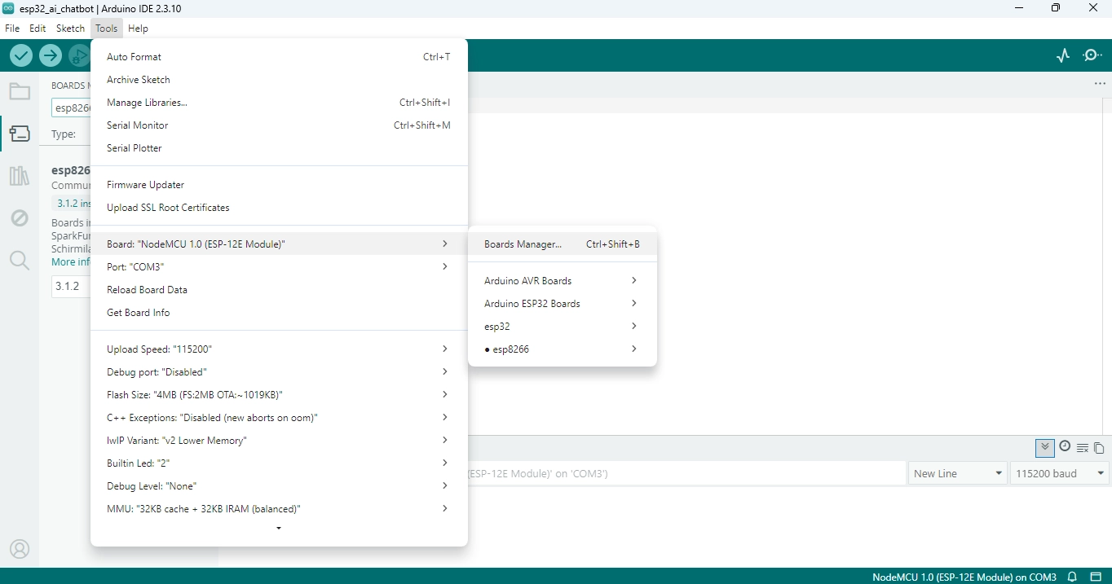The height and width of the screenshot is (584, 1112).
Task: Expand the Board: NodeMCU 1.0 submenu
Action: click(x=279, y=244)
